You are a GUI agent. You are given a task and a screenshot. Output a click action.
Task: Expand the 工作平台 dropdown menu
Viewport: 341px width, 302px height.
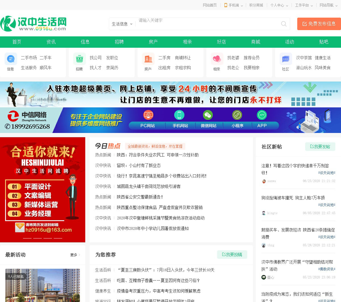click(304, 5)
